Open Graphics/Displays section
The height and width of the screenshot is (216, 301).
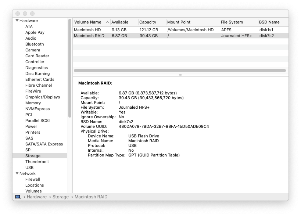tap(43, 97)
